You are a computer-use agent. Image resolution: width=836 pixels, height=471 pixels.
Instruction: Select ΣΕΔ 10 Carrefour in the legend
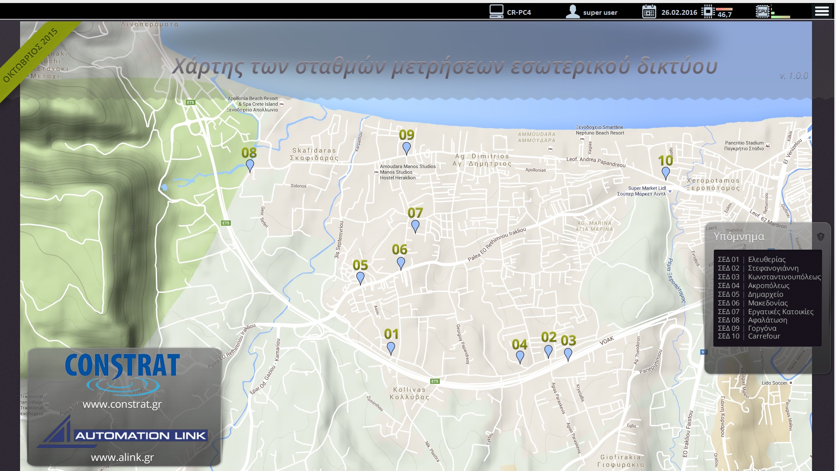[749, 336]
